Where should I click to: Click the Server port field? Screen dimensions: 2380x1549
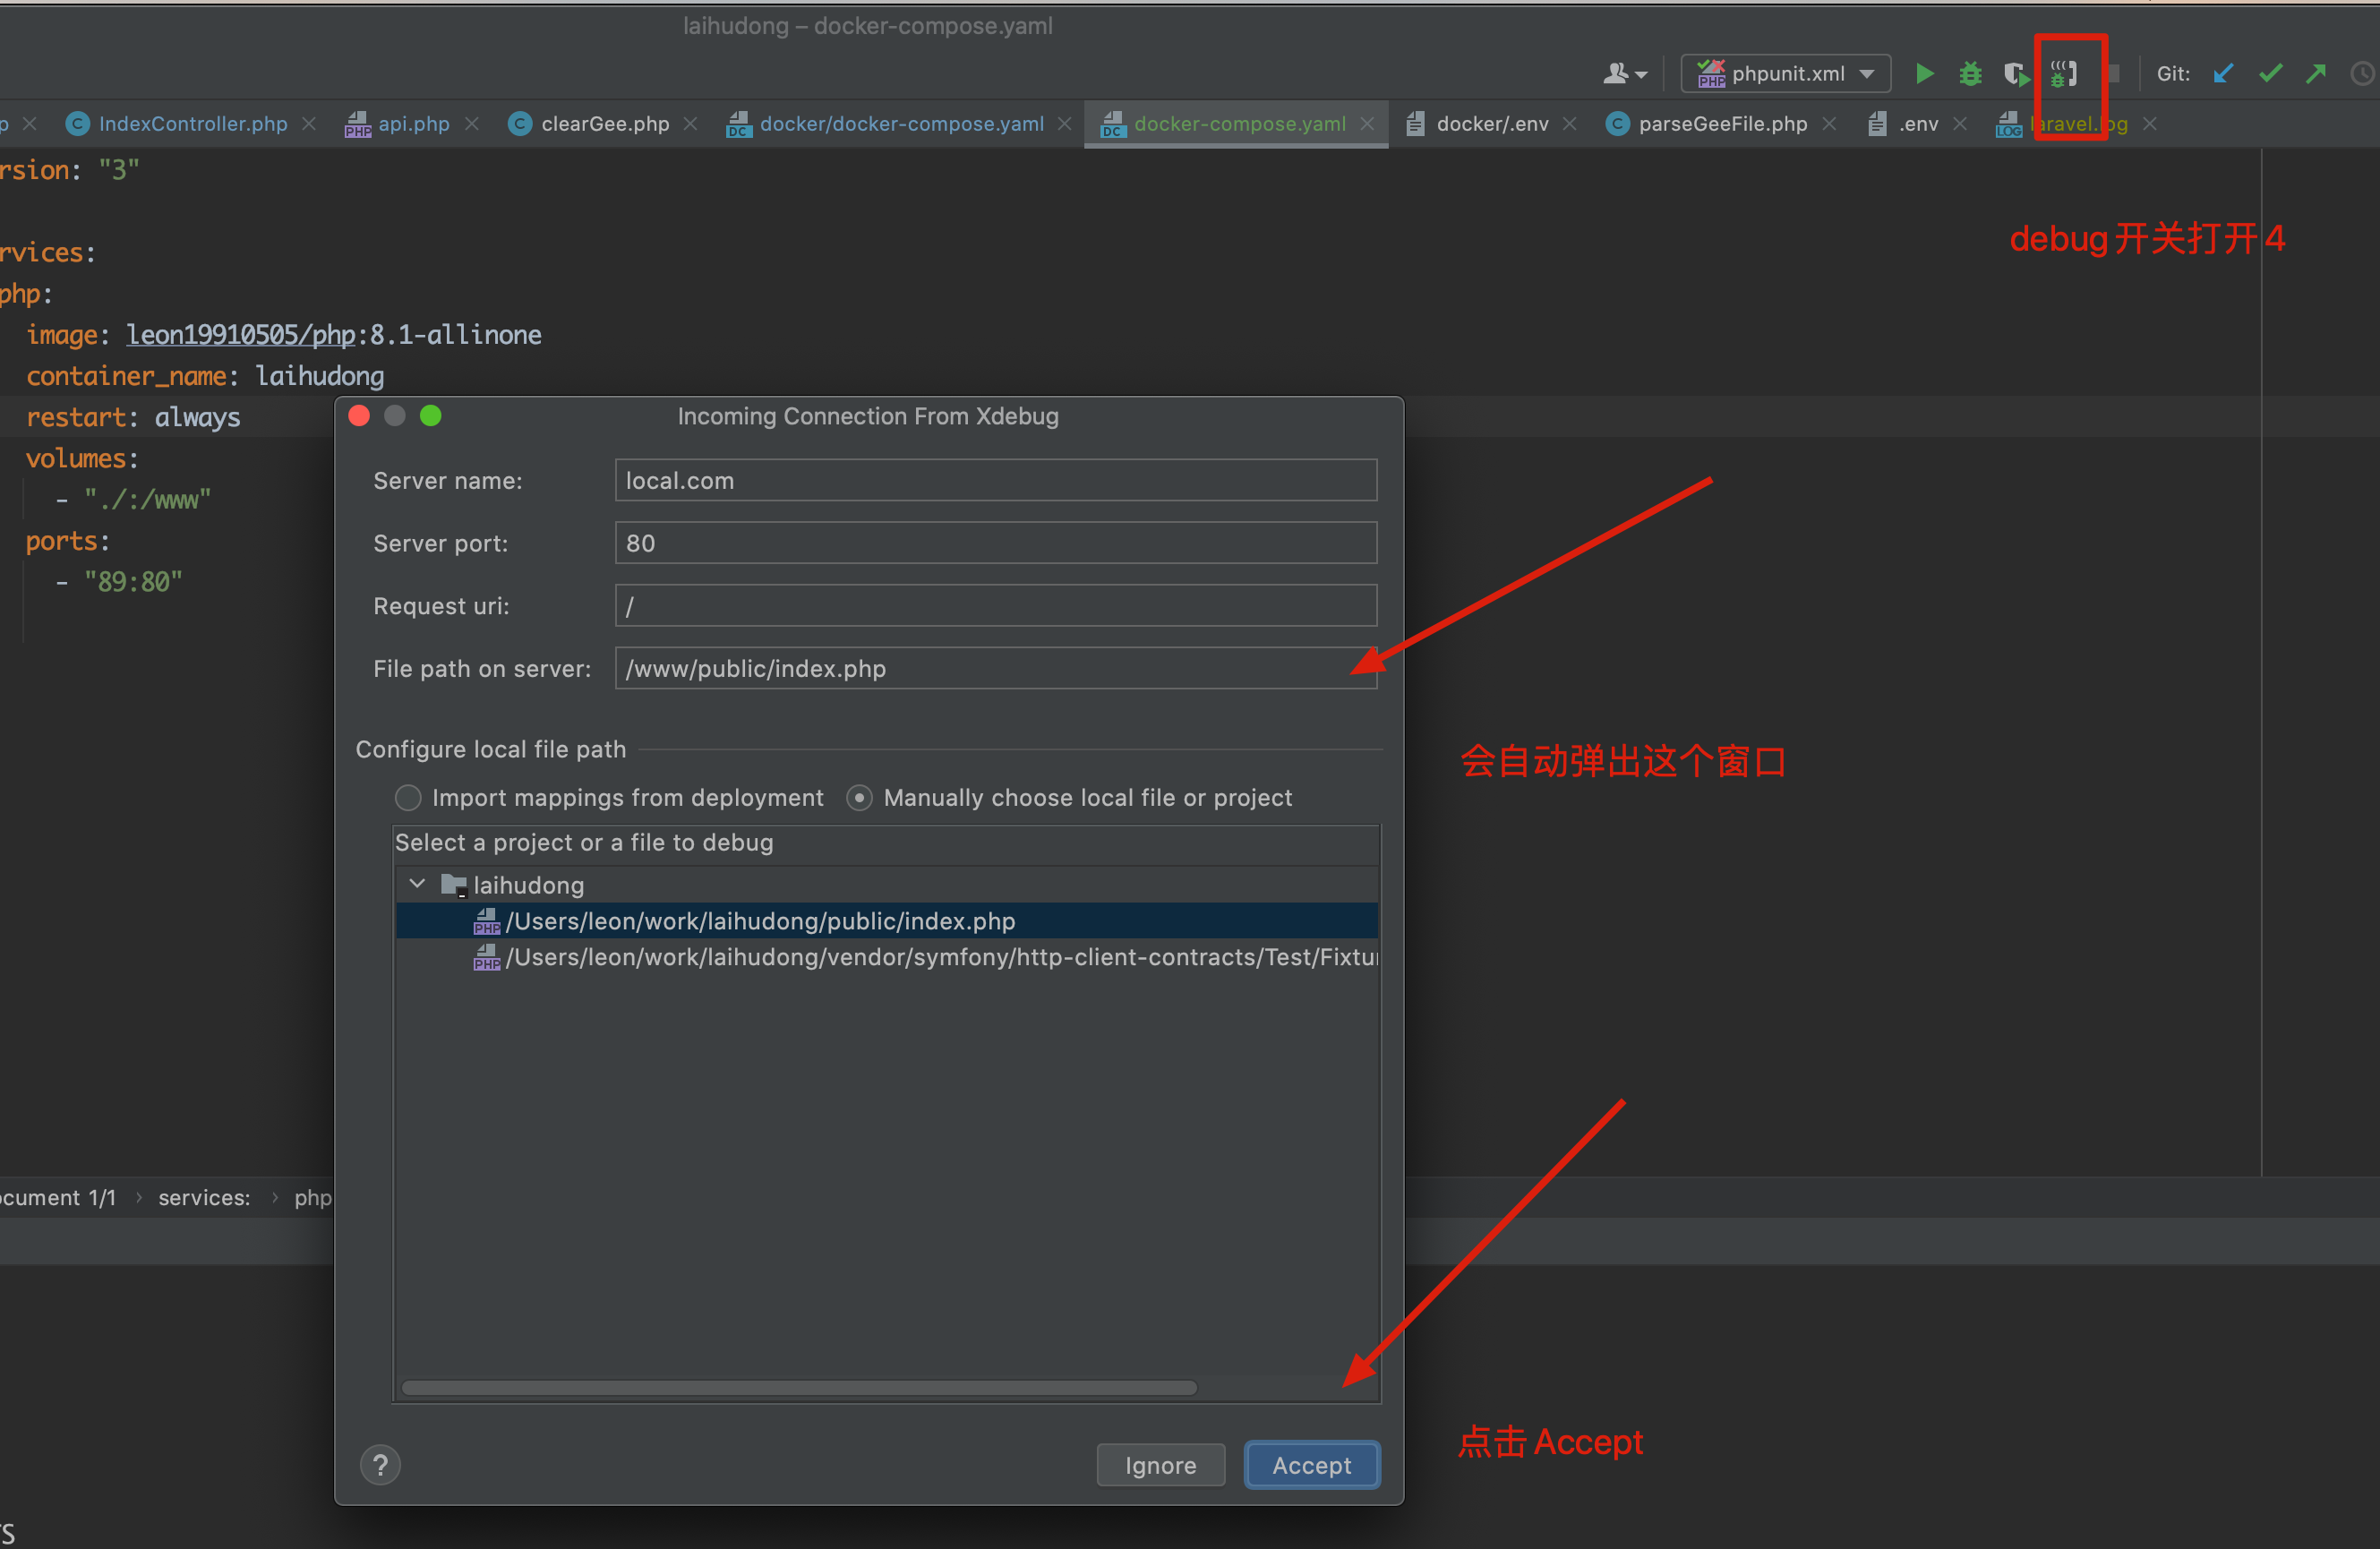pyautogui.click(x=996, y=543)
